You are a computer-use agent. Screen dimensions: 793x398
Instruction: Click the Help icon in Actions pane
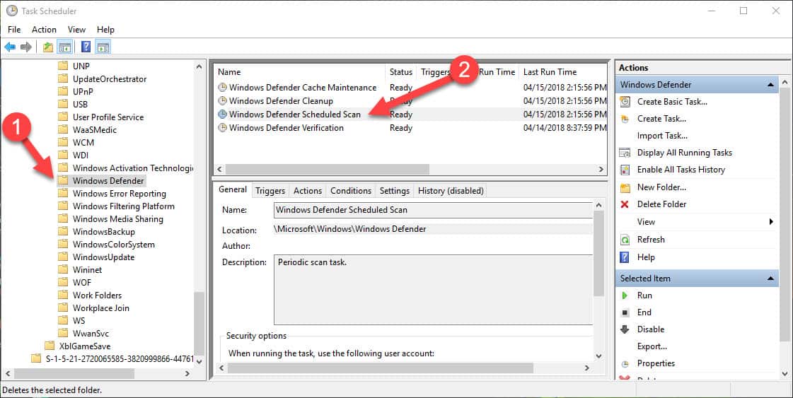pos(625,257)
